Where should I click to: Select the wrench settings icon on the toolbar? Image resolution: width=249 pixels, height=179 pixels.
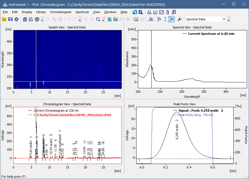tap(180, 19)
